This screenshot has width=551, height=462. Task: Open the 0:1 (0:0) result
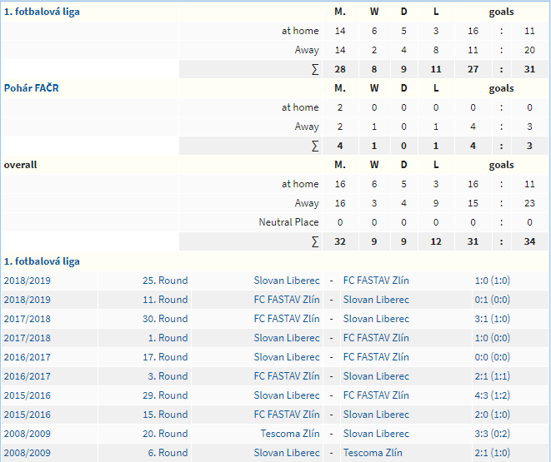pos(491,300)
